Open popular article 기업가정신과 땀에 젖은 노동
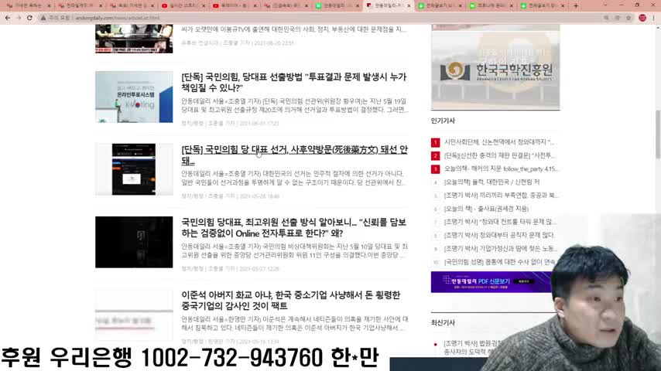 click(x=500, y=249)
